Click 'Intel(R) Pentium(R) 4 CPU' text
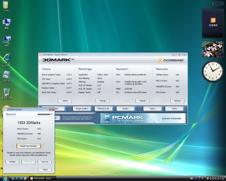Image resolution: width=226 pixels, height=181 pixels. pyautogui.click(x=136, y=82)
